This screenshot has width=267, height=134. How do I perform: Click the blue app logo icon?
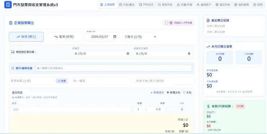8,5
